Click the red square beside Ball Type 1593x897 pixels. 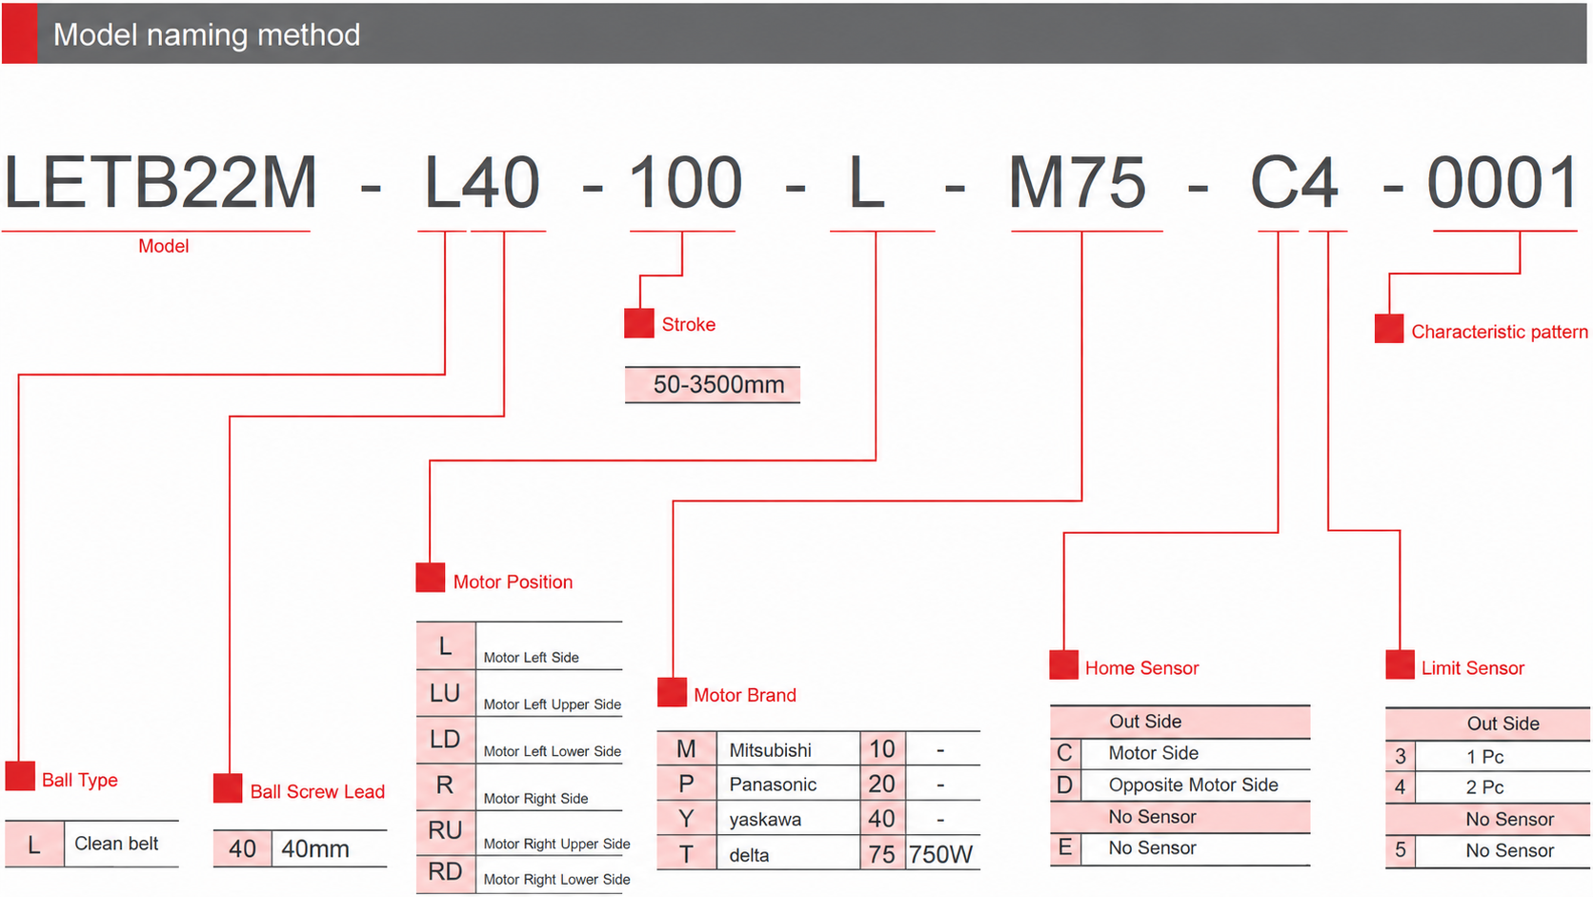[20, 776]
